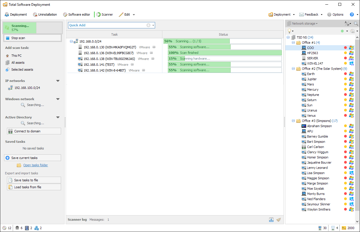Open the Edit menu
This screenshot has height=232, width=360.
(x=127, y=14)
